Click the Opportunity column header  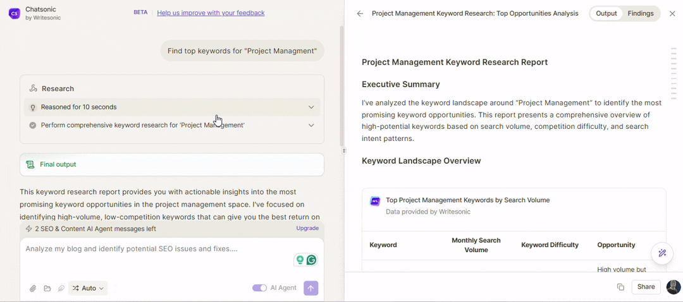[x=616, y=245]
